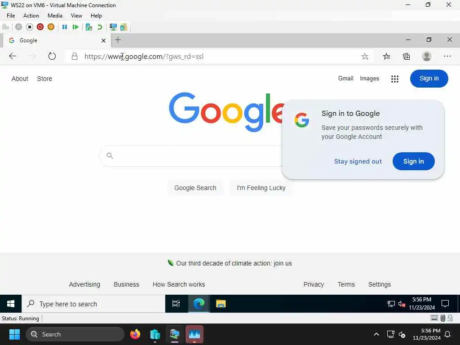Open Task View in the guest taskbar
Screen dimensions: 460x345
[x=176, y=304]
